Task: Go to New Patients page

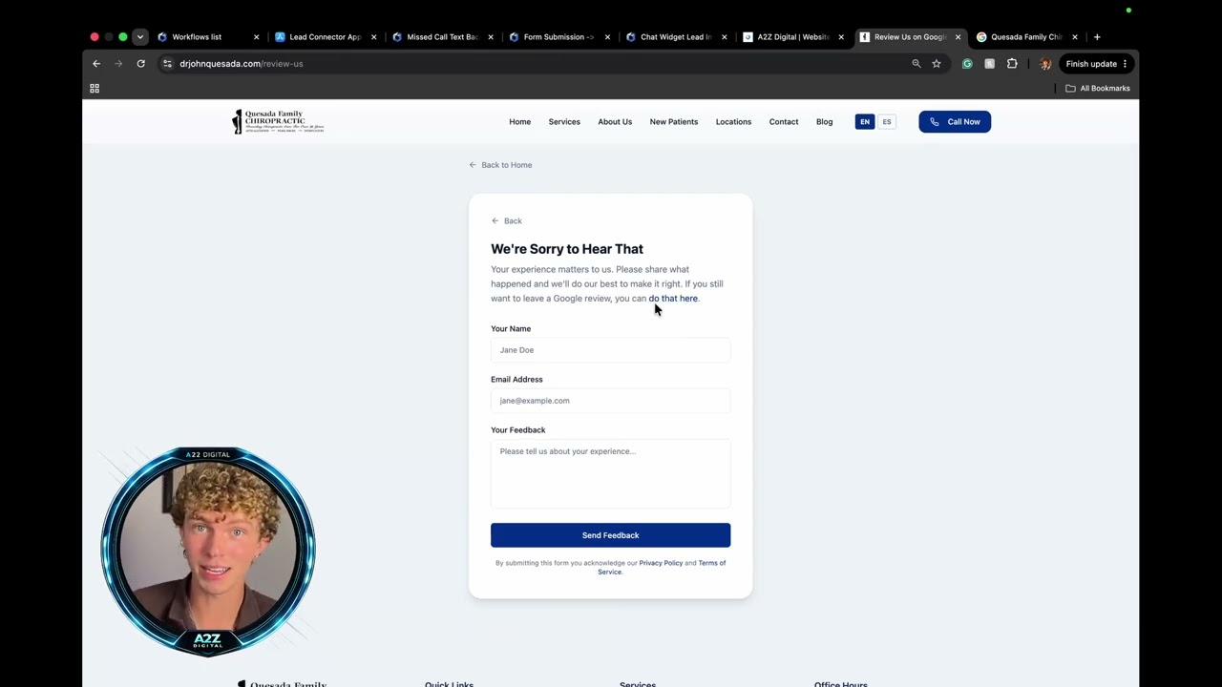Action: (x=674, y=122)
